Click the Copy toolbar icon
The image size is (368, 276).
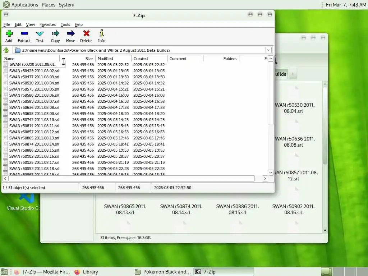(55, 33)
